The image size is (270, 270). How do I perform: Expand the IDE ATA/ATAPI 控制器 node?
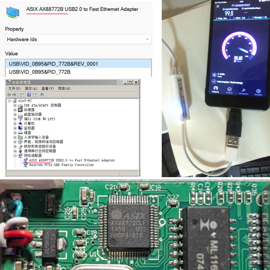point(15,105)
